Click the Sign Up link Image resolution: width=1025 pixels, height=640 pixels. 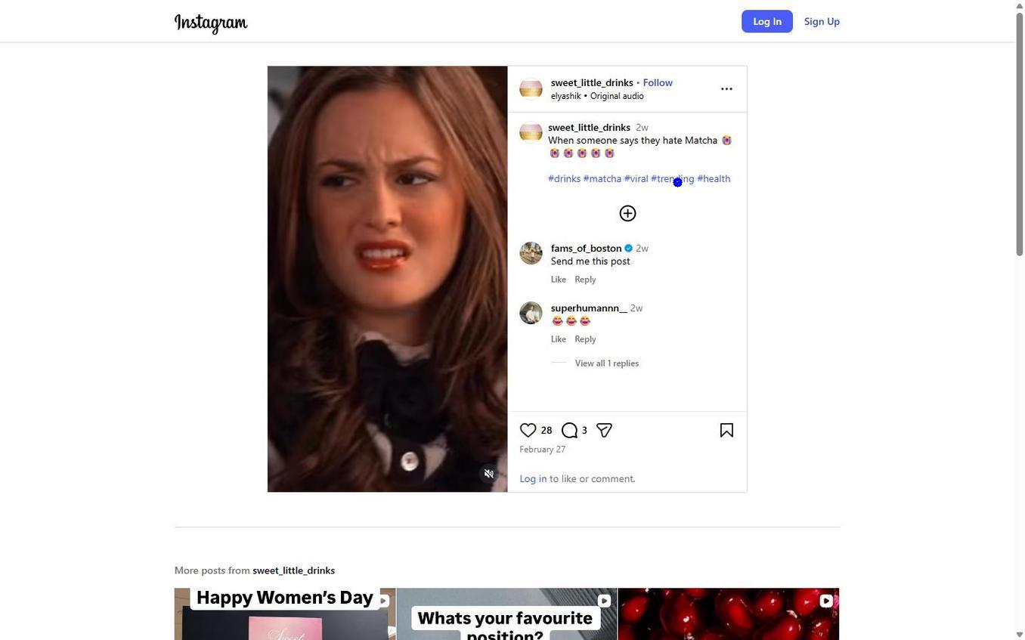pos(822,21)
